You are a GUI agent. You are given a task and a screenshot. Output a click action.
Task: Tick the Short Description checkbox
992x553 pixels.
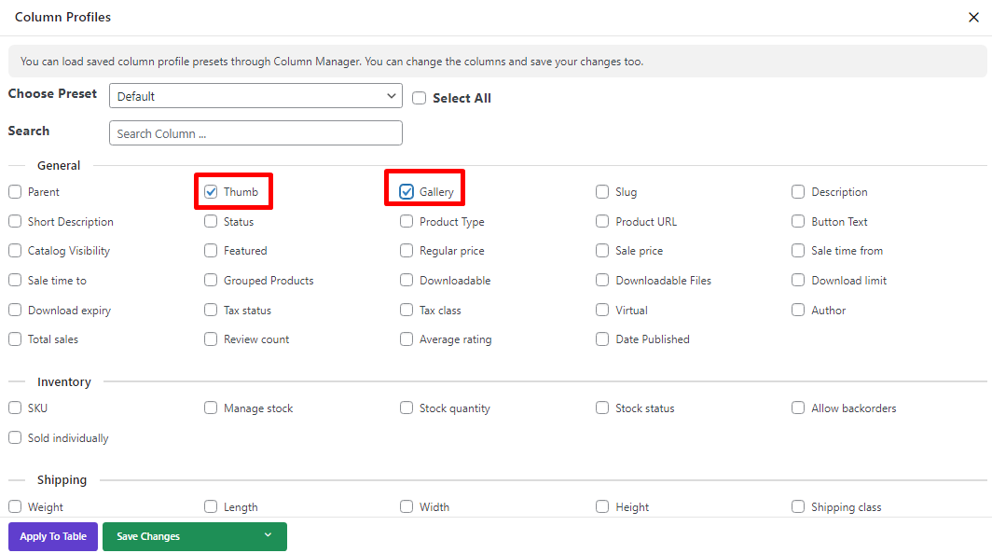tap(15, 221)
